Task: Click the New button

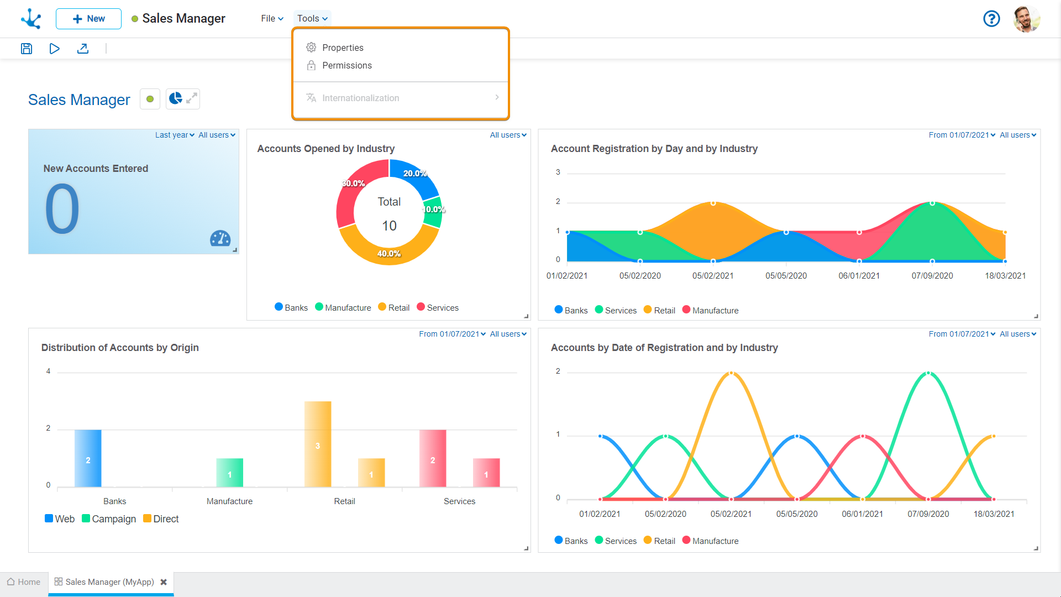Action: [x=88, y=19]
